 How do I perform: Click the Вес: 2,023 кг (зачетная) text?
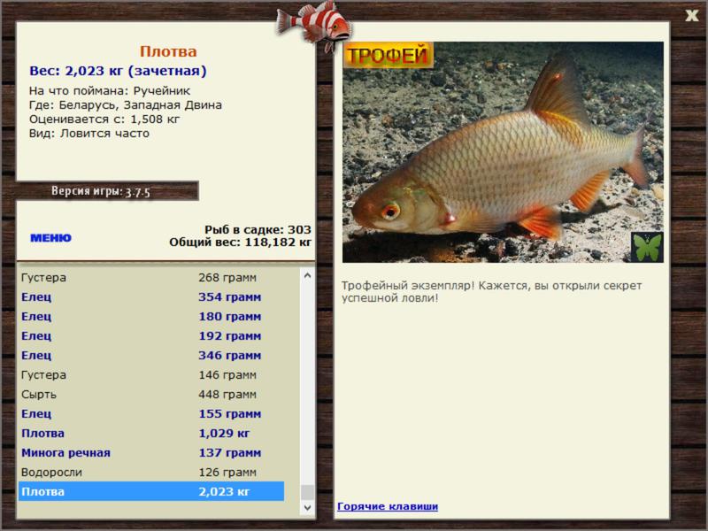pyautogui.click(x=118, y=71)
